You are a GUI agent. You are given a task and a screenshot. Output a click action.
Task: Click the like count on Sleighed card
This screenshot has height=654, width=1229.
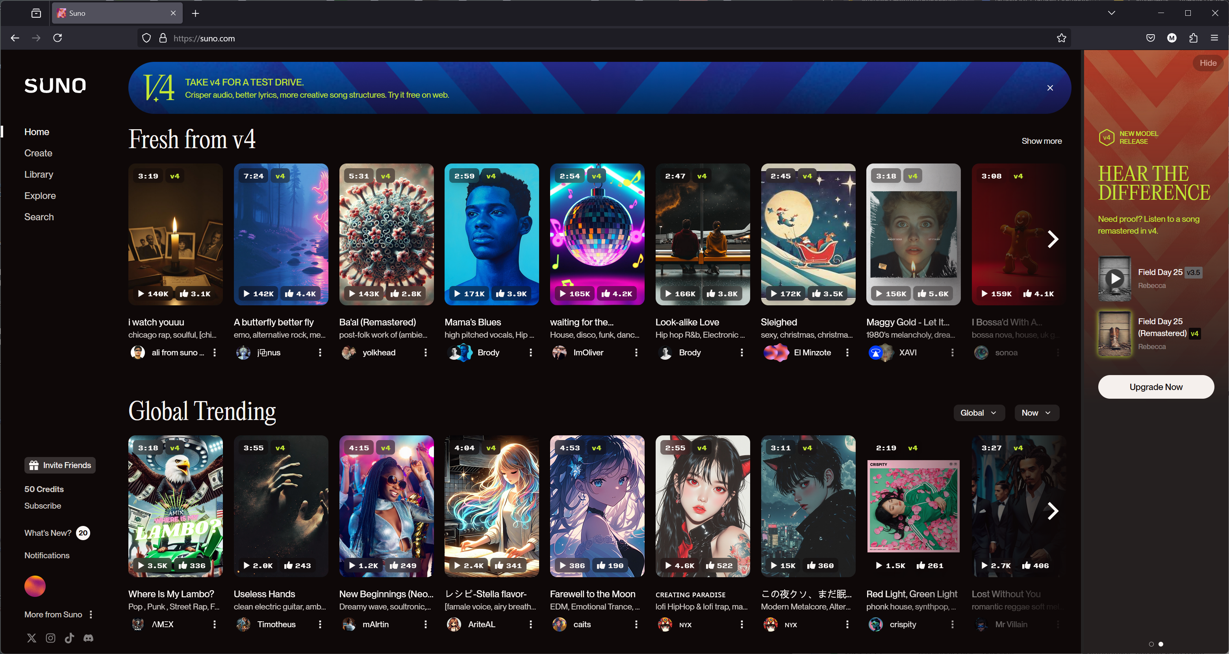pyautogui.click(x=828, y=294)
